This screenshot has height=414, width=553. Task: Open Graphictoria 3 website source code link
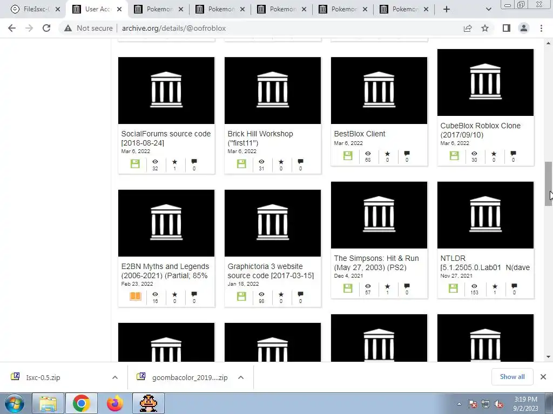[x=271, y=271]
